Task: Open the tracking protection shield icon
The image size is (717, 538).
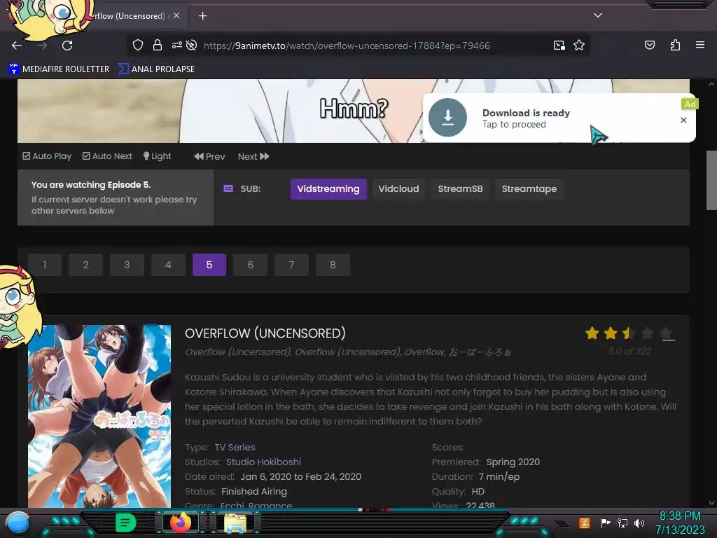Action: coord(138,46)
